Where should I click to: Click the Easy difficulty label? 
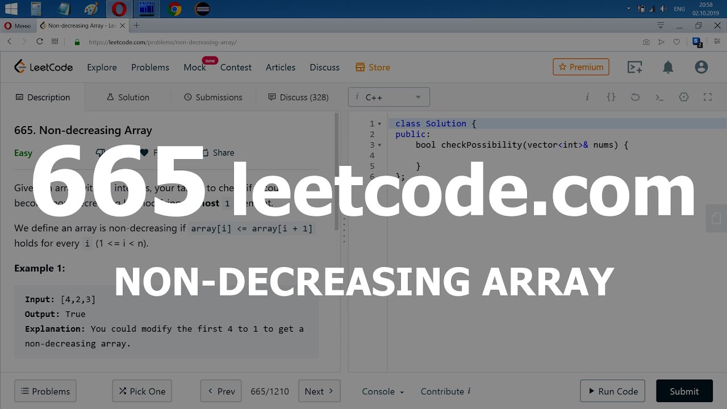(23, 152)
